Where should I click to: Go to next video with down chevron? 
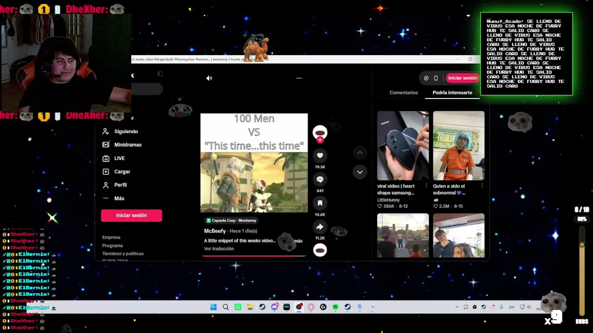[x=360, y=172]
